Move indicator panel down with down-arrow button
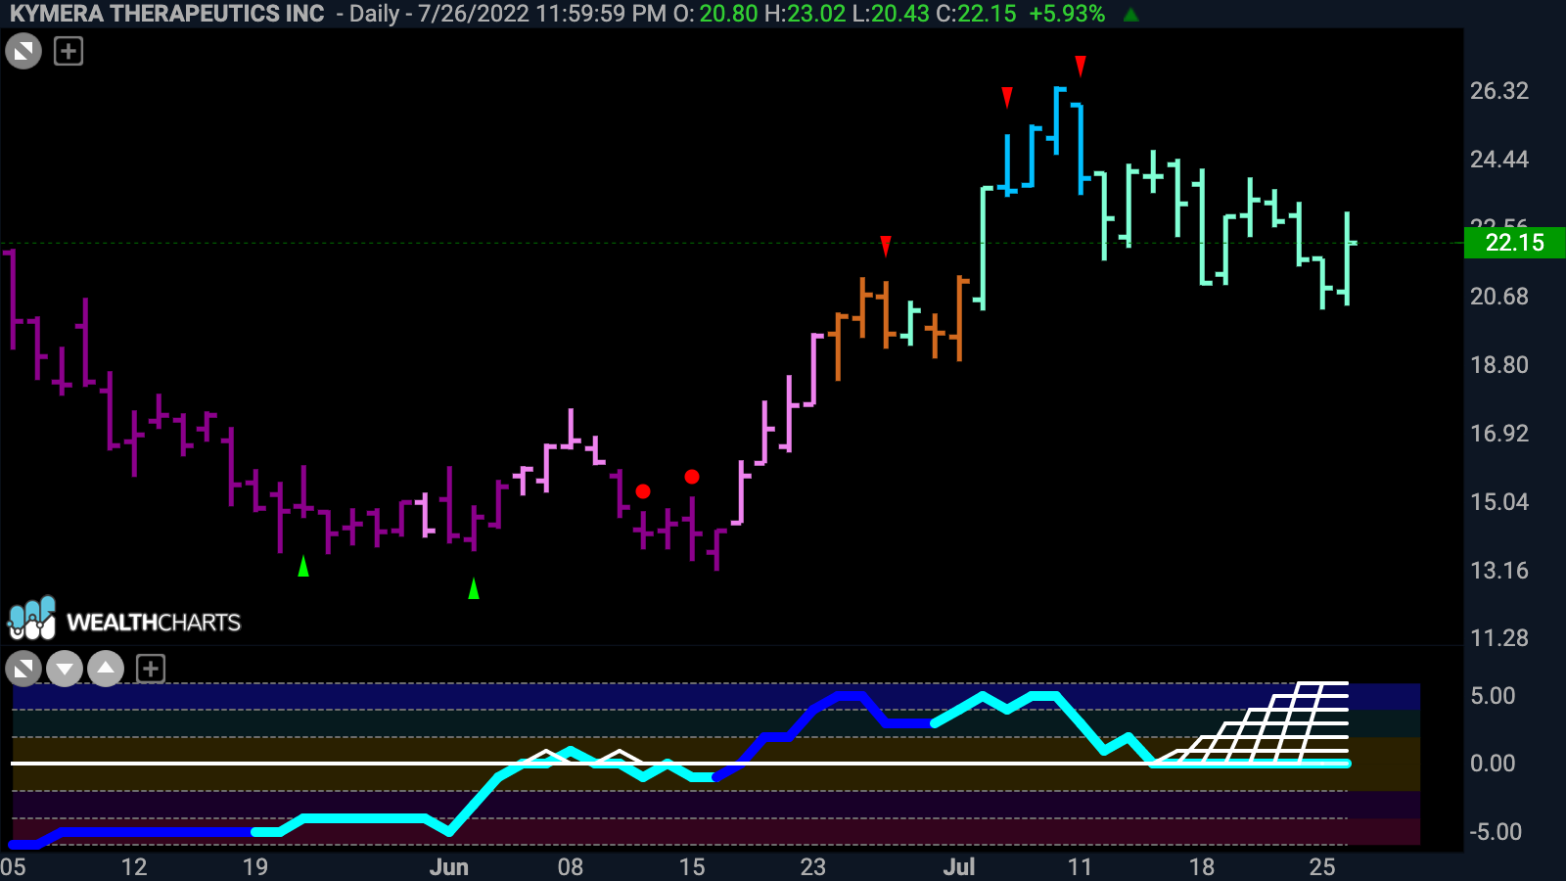 65,670
